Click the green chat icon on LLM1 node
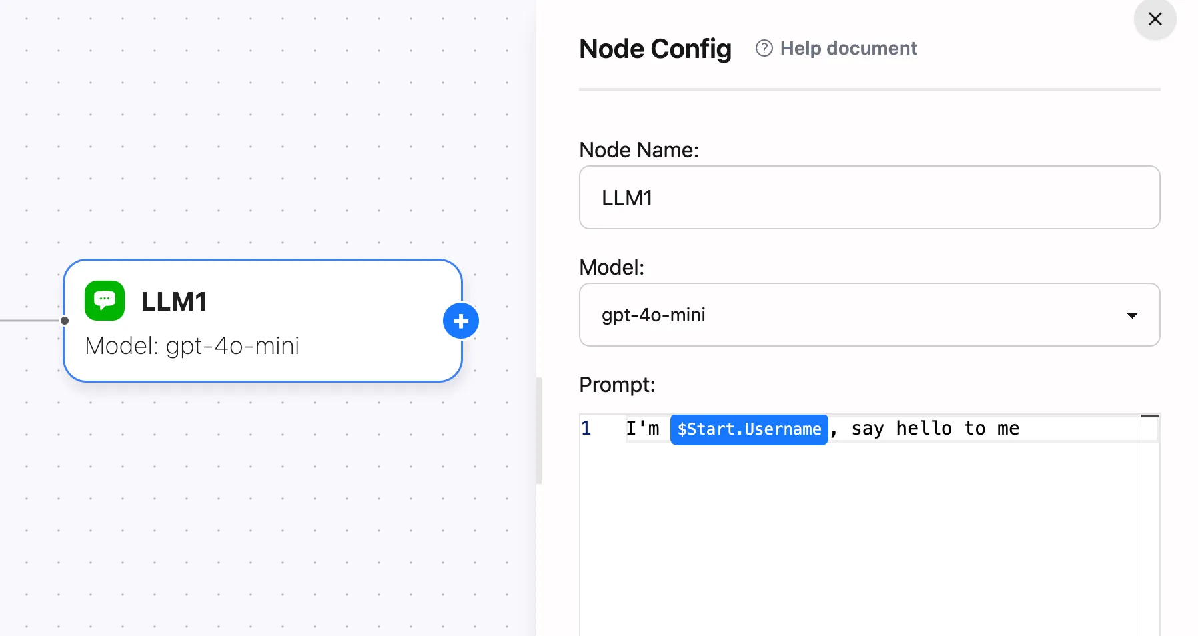Viewport: 1198px width, 636px height. [x=105, y=301]
